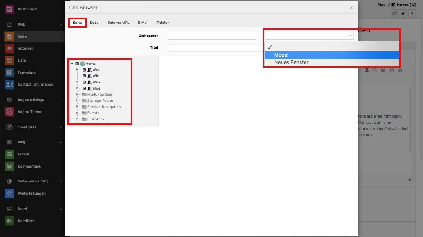Screen dimensions: 423x237
Task: Click the Anzeigen eye icon in sidebar
Action: (x=9, y=49)
